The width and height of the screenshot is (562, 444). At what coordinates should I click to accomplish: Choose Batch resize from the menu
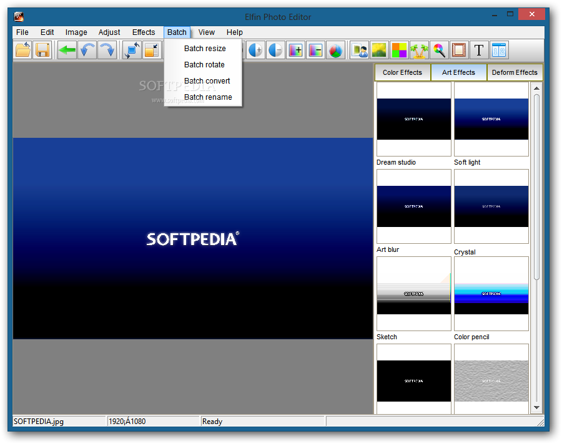(203, 49)
